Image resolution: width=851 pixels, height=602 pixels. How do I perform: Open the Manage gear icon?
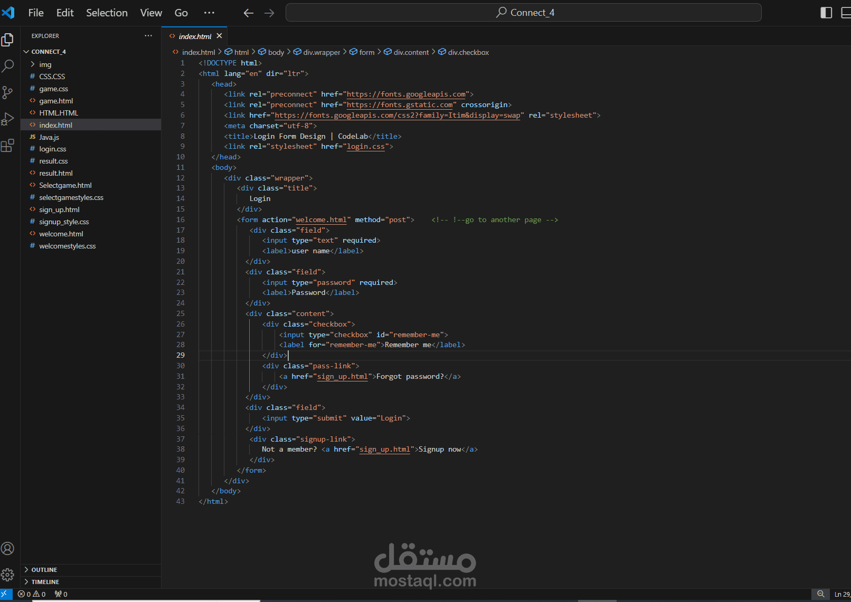tap(8, 575)
